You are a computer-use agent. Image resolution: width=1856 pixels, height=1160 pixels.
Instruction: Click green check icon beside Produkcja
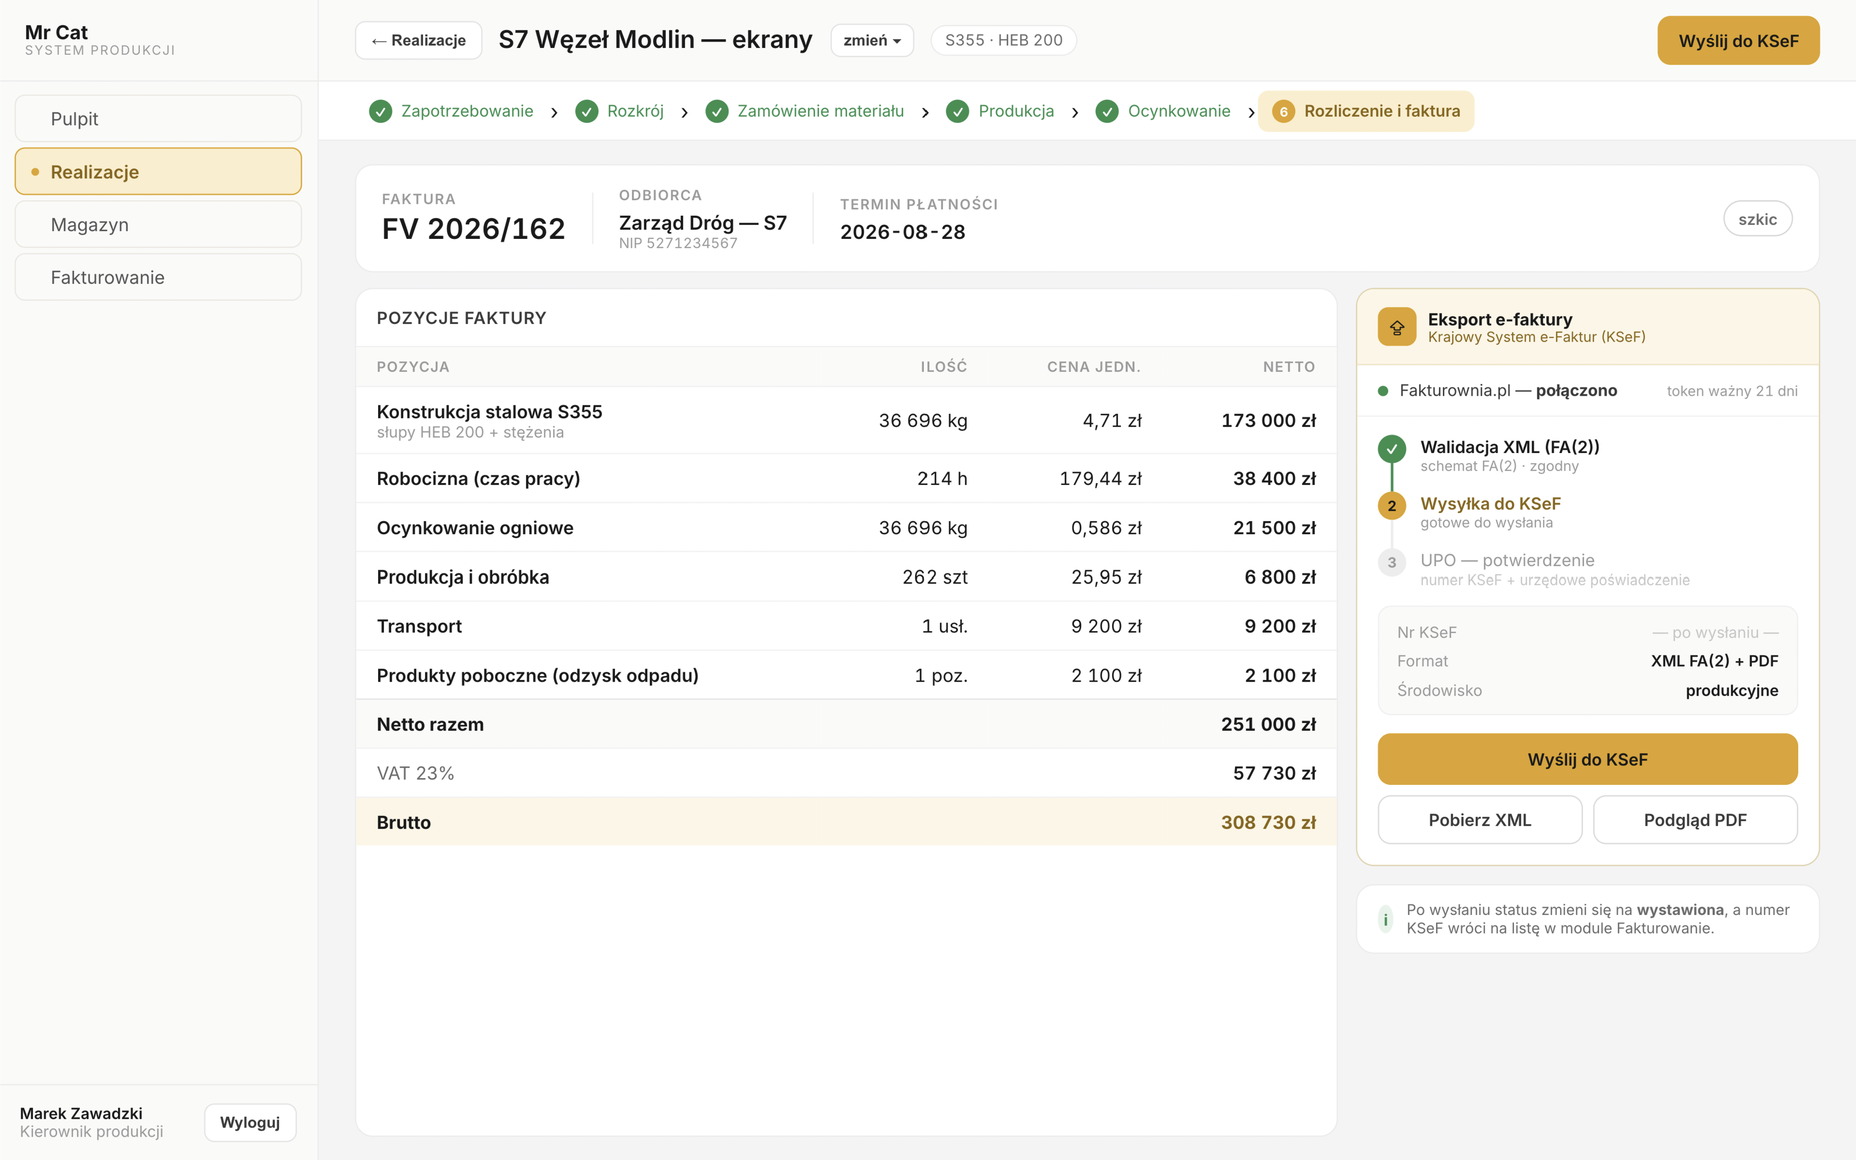(957, 111)
